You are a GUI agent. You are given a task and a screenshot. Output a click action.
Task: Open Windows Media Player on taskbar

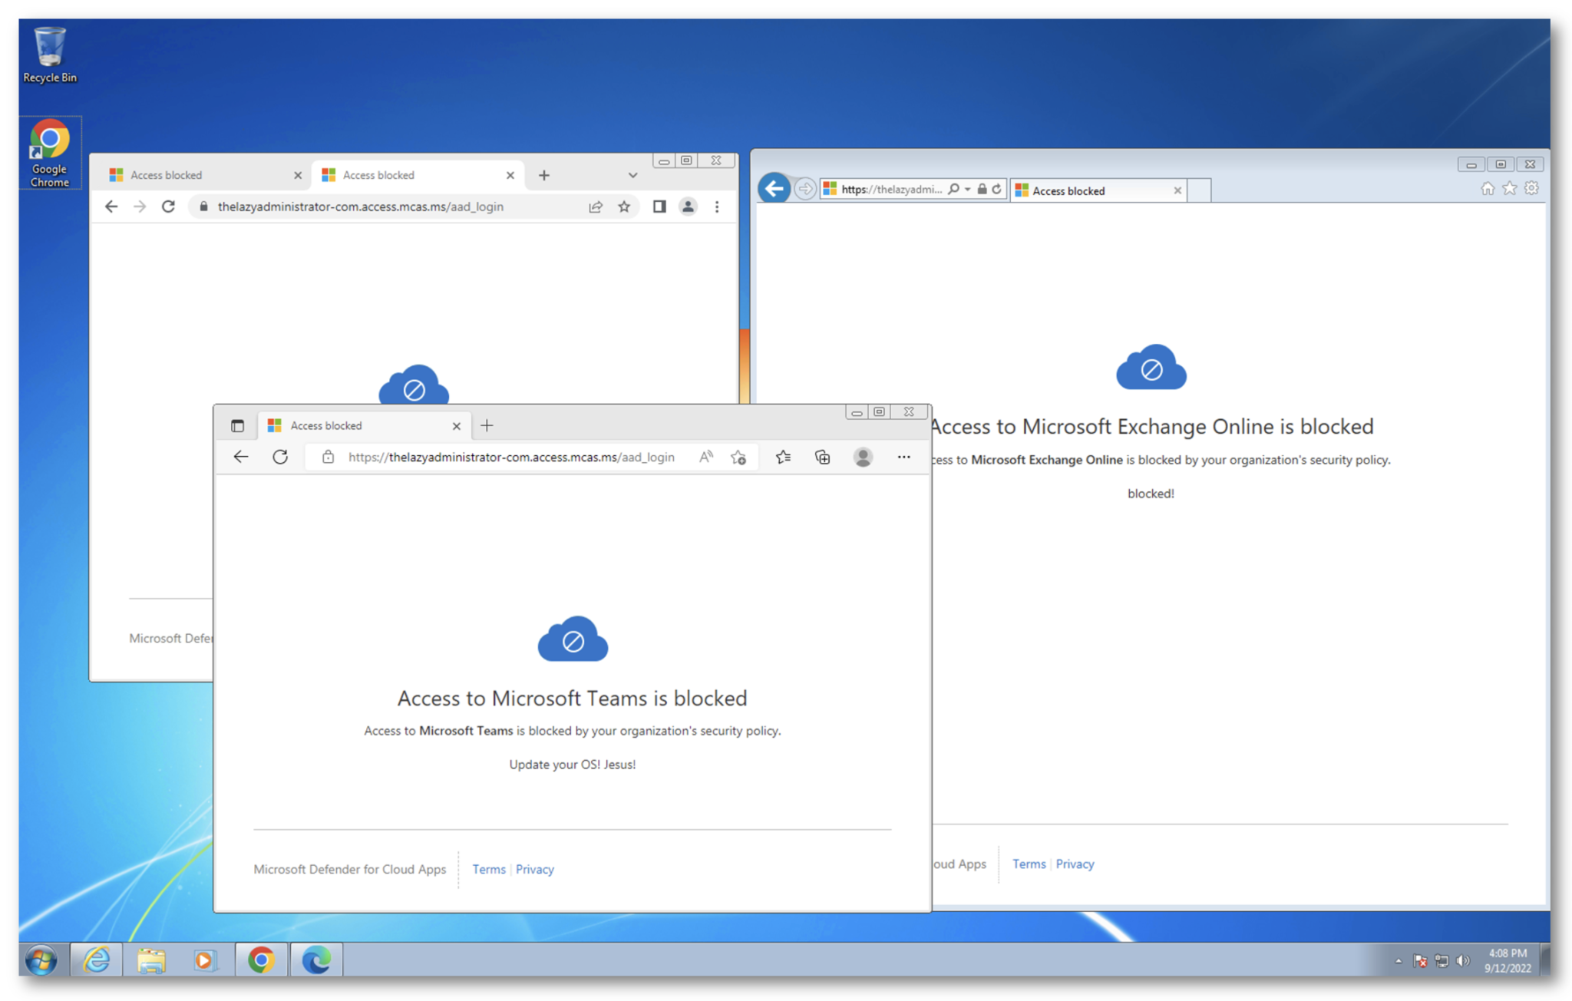[x=205, y=960]
